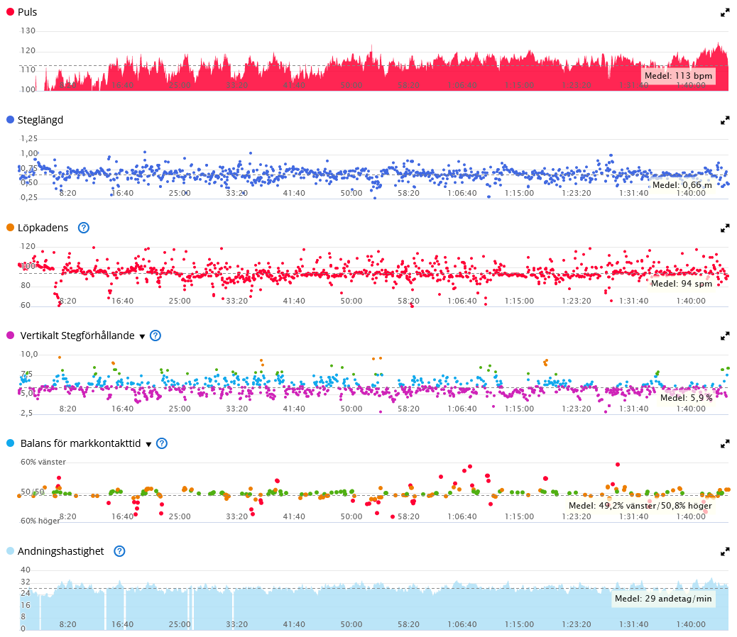Open help for Vertikalt Stegförhållande

[x=155, y=336]
